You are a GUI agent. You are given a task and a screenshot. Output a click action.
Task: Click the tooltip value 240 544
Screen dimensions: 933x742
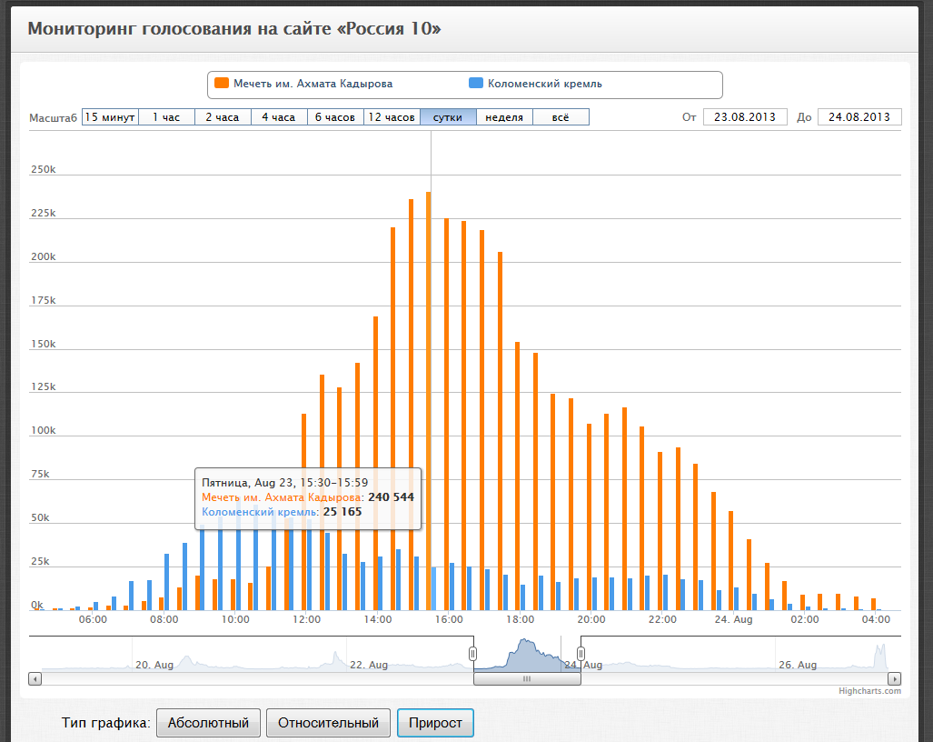391,497
